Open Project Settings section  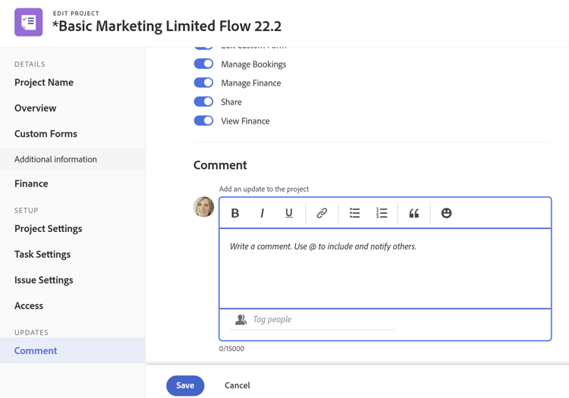[48, 228]
